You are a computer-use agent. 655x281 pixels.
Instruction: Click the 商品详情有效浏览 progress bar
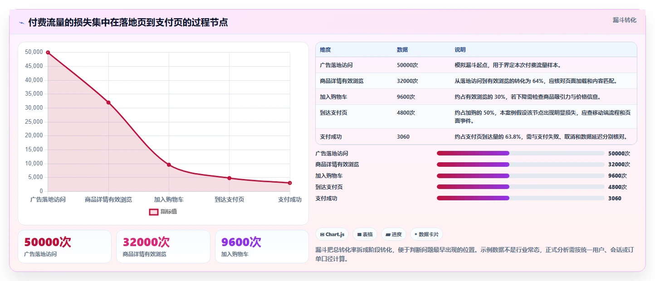point(521,165)
